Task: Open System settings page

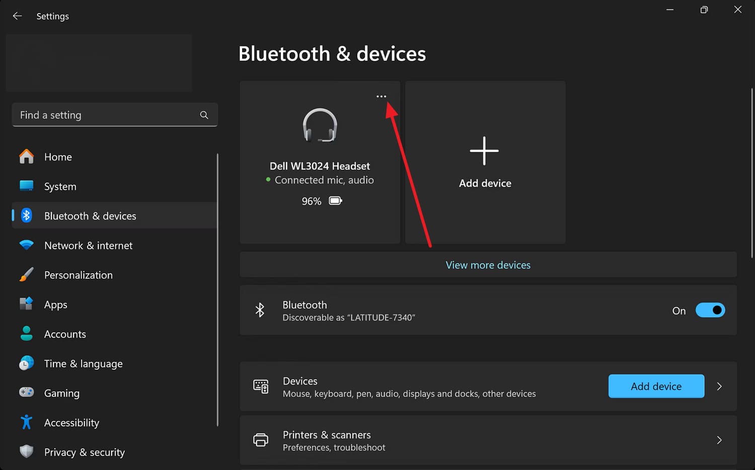Action: coord(115,186)
